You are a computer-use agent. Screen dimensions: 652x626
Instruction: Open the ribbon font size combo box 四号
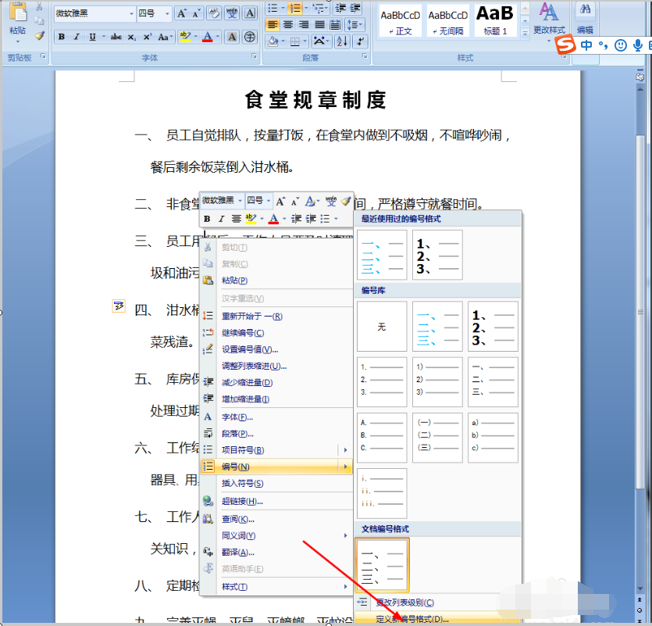coord(154,13)
